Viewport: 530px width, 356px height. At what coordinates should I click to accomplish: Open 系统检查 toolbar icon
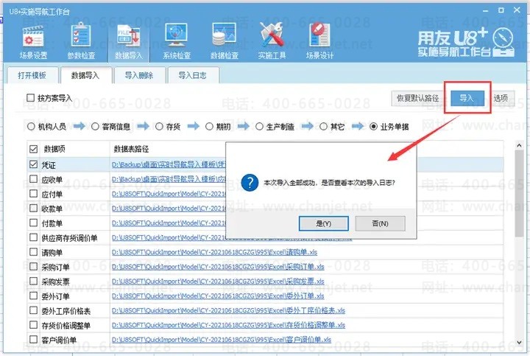coord(177,42)
